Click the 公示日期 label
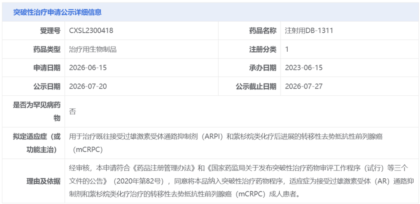The image size is (420, 204). [47, 86]
